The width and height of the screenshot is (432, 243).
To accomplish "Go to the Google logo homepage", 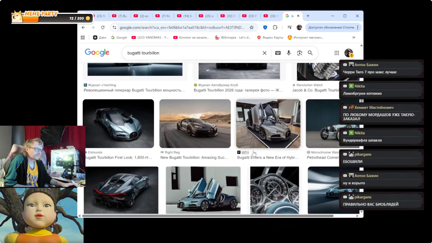I will [x=97, y=53].
